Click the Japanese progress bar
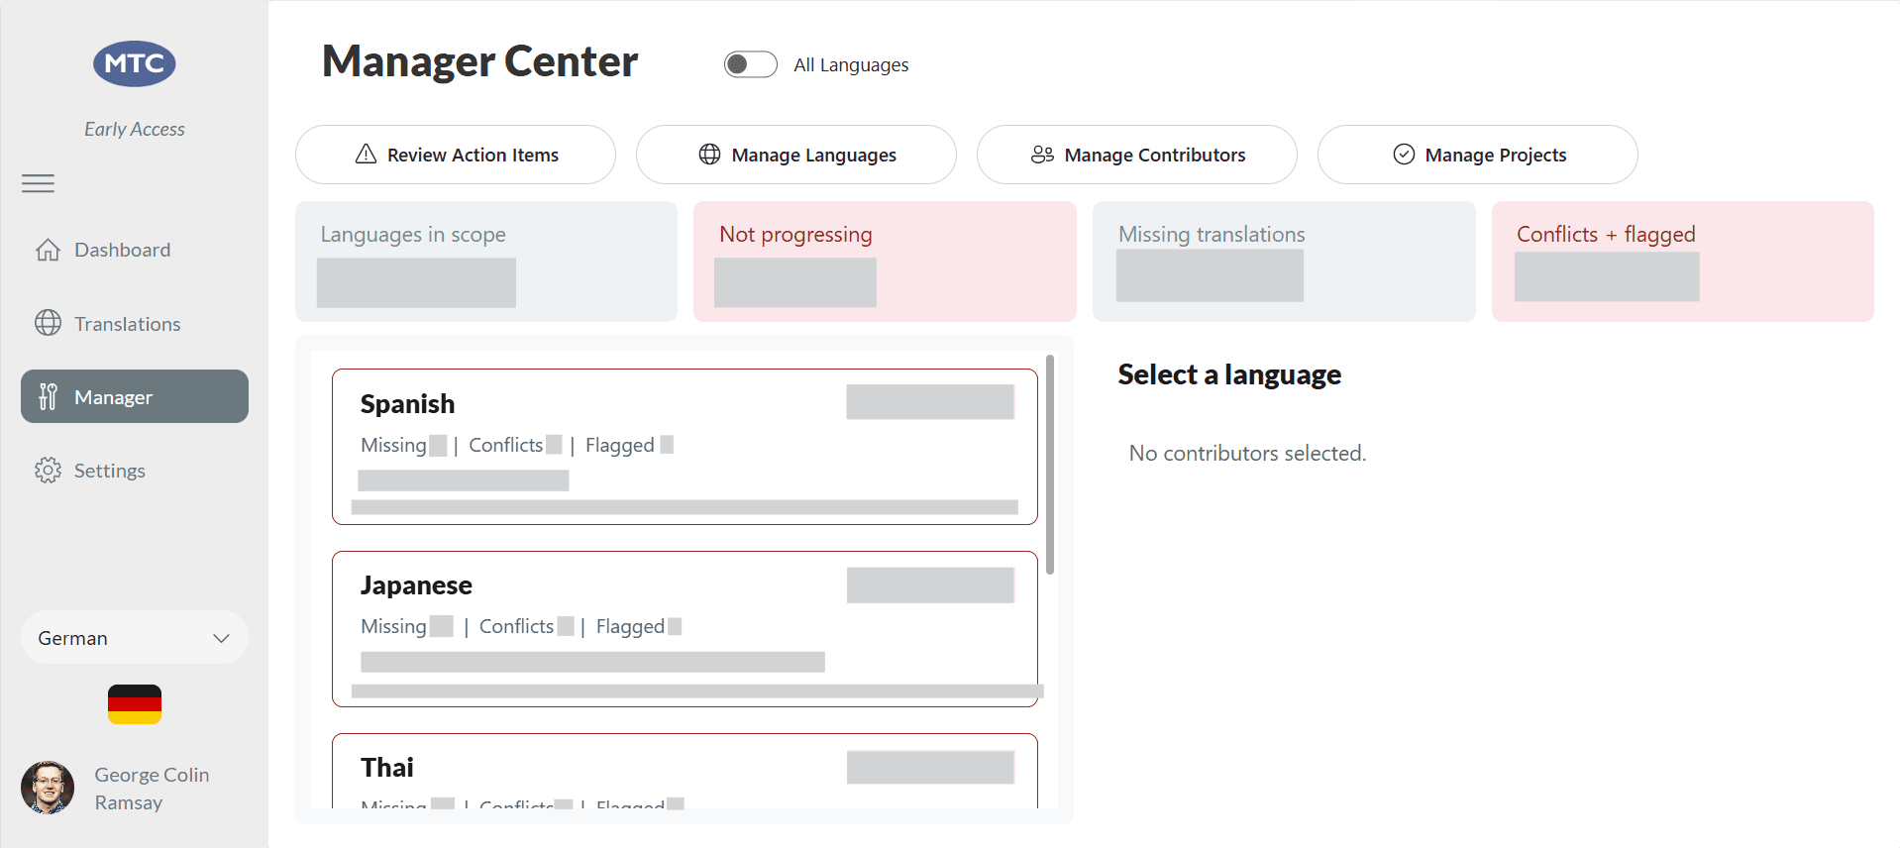The image size is (1900, 848). click(697, 690)
